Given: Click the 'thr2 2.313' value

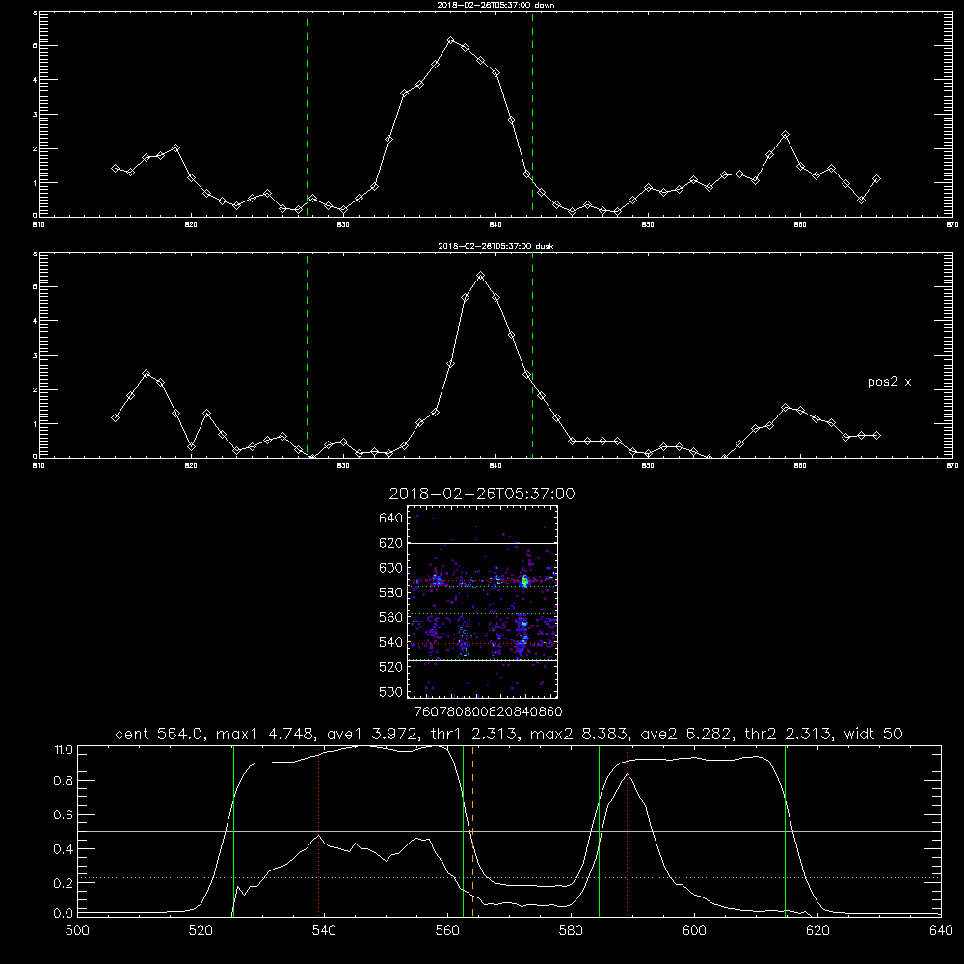Looking at the screenshot, I should click(x=788, y=734).
